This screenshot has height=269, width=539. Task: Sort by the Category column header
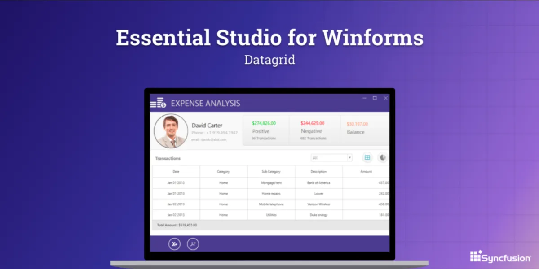[x=224, y=171]
